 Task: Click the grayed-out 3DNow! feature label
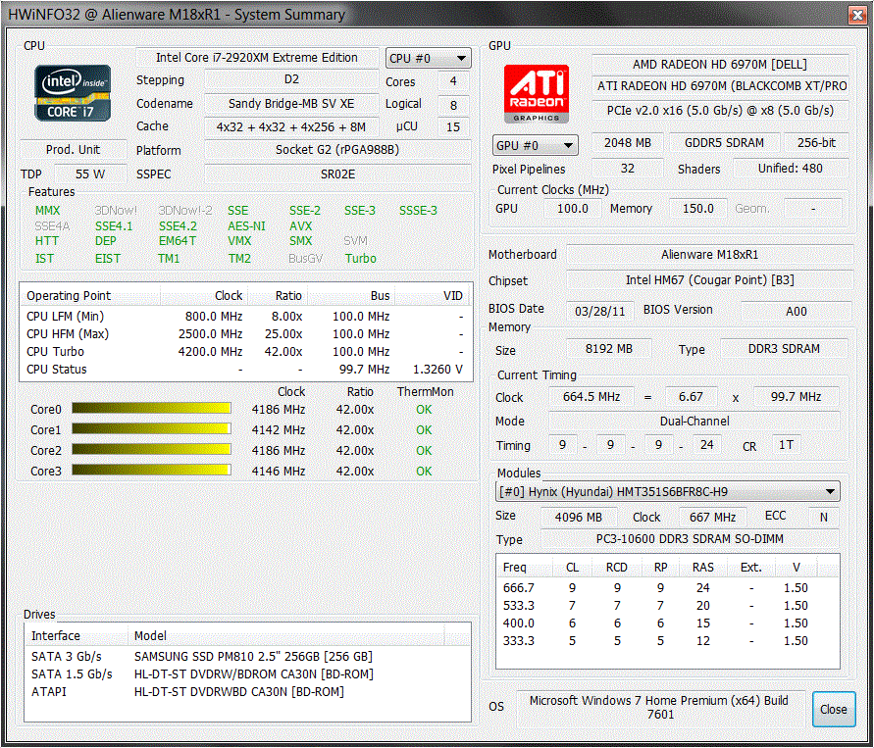click(x=116, y=211)
